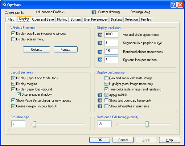Click the Reference Edit fading intensity slider handle
This screenshot has height=146, width=185.
[x=147, y=124]
